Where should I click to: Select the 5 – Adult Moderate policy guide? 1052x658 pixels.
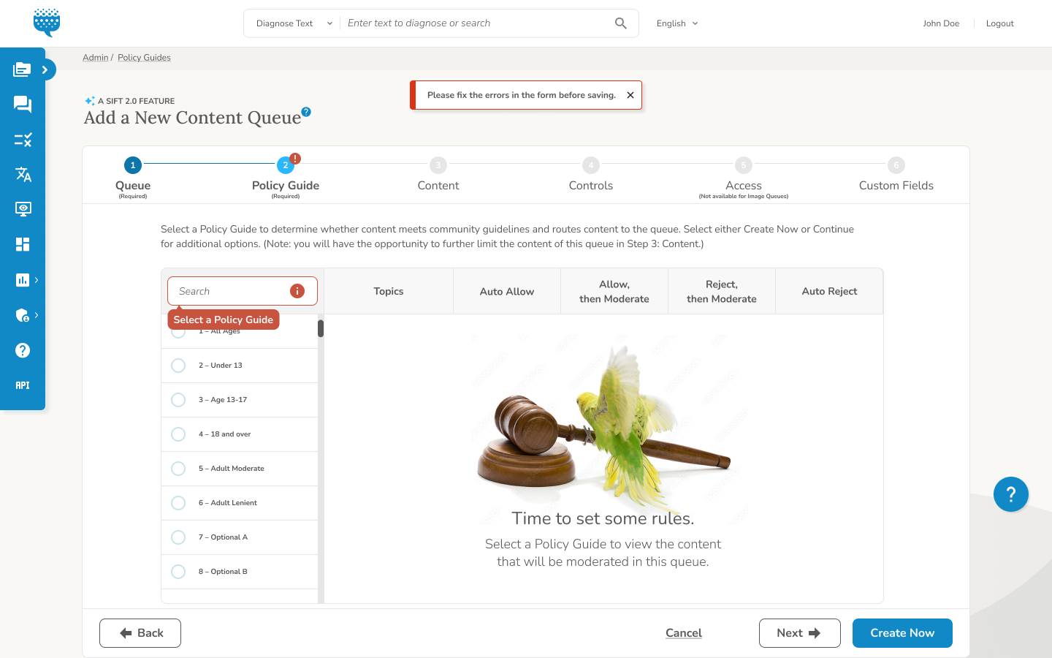click(x=240, y=469)
